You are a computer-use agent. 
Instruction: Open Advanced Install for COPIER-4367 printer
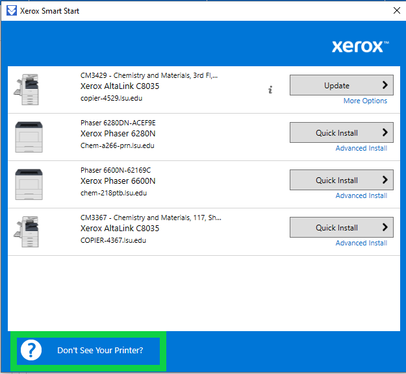(x=361, y=243)
